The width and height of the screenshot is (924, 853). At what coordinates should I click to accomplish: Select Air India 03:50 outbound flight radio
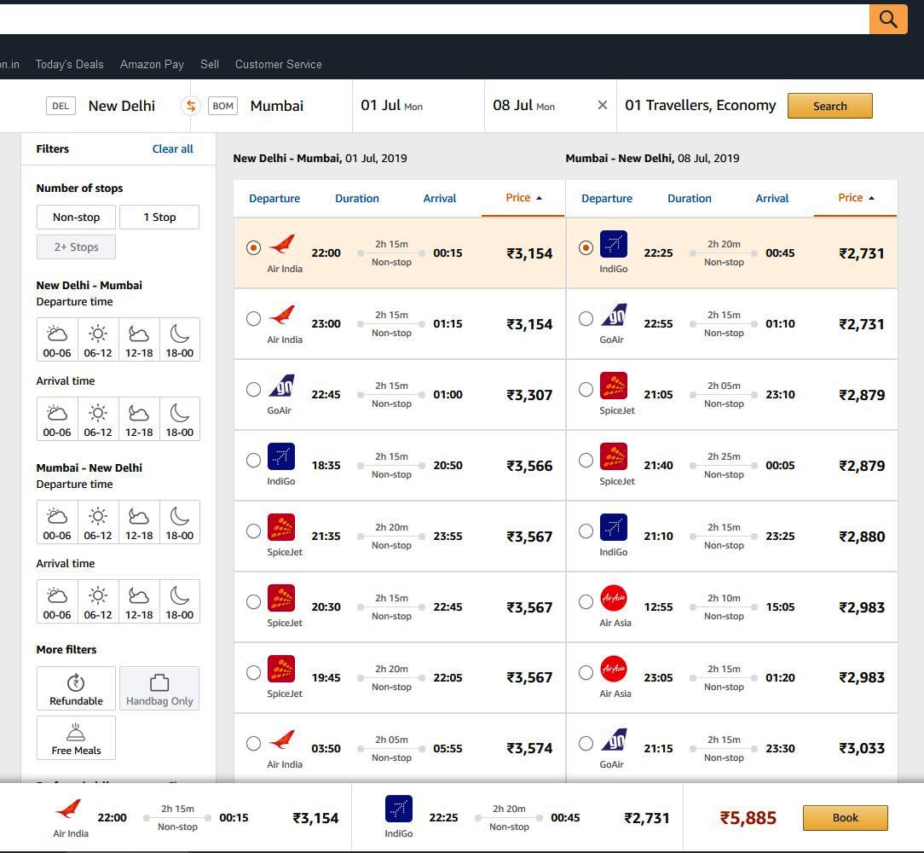tap(253, 743)
